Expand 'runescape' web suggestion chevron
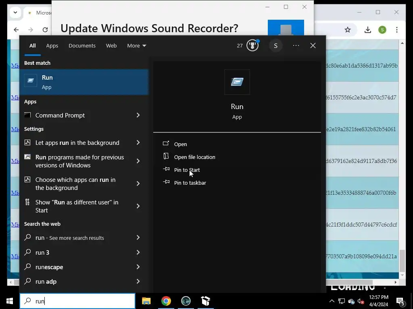The width and height of the screenshot is (413, 309). (138, 267)
